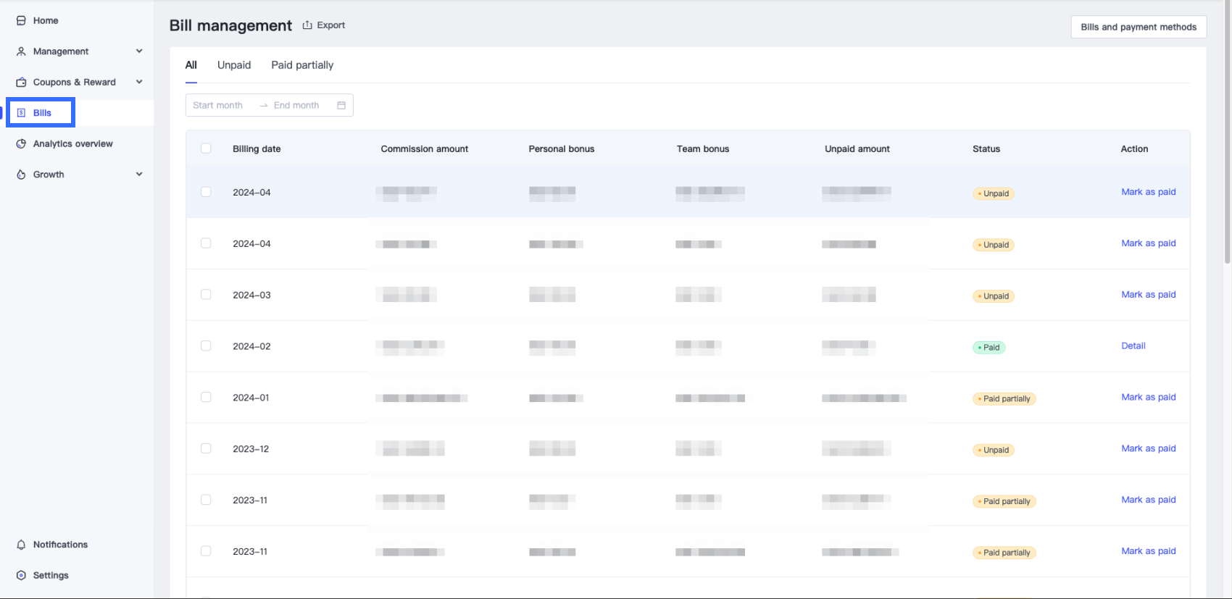Open Detail for the 2024-02 bill
The width and height of the screenshot is (1232, 599).
click(x=1133, y=346)
